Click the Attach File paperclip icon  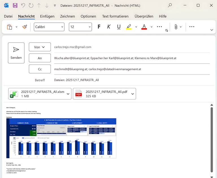176,27
